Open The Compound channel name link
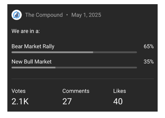 click(x=44, y=15)
